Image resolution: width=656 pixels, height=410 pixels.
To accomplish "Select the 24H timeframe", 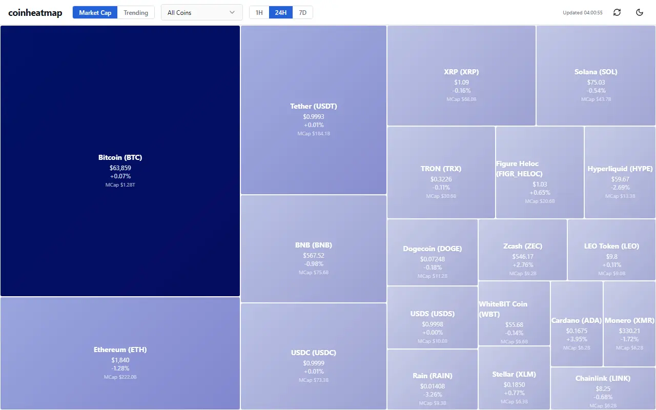I will coord(281,12).
